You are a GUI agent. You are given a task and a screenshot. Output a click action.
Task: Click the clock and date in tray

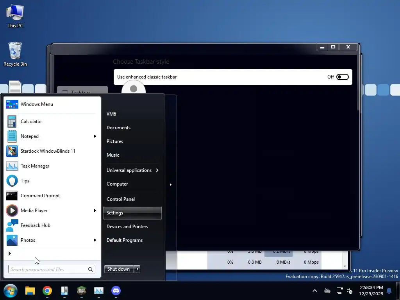[371, 291]
